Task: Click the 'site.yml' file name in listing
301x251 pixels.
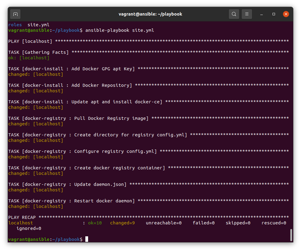Action: [x=39, y=25]
